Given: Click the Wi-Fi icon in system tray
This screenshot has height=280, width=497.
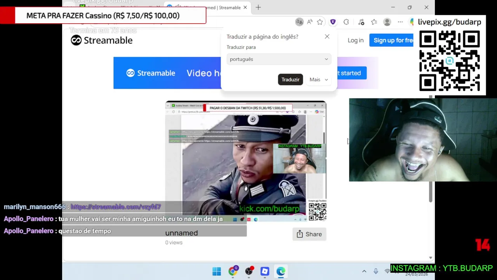Looking at the screenshot, I should (x=387, y=271).
